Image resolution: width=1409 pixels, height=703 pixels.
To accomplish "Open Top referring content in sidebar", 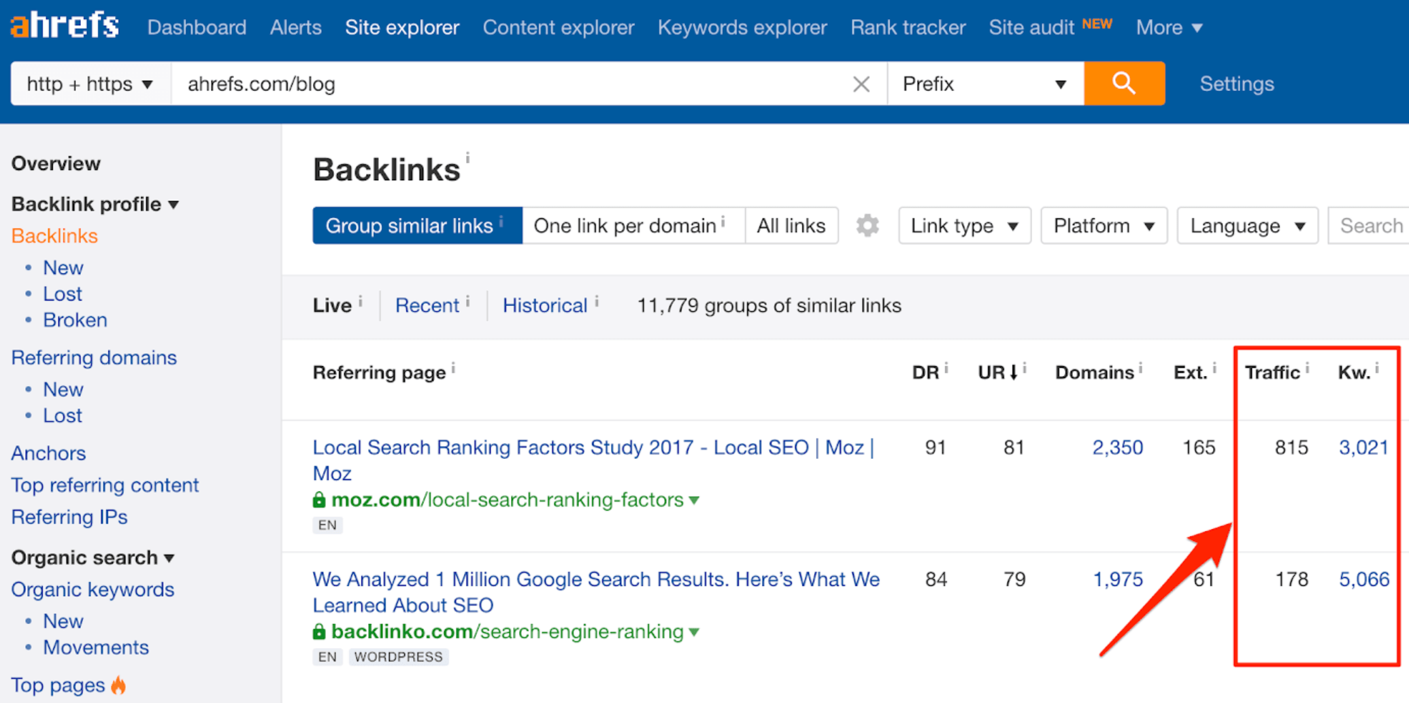I will (105, 485).
